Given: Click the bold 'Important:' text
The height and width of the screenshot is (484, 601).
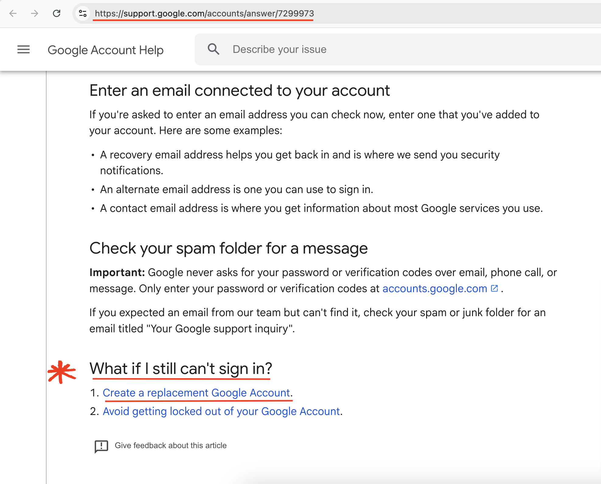Looking at the screenshot, I should 117,272.
